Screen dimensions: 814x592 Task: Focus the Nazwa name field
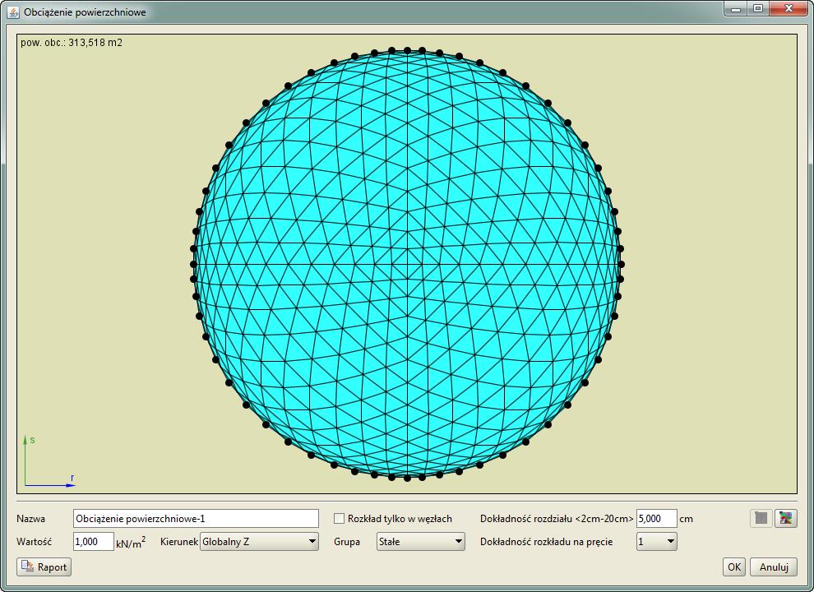196,518
